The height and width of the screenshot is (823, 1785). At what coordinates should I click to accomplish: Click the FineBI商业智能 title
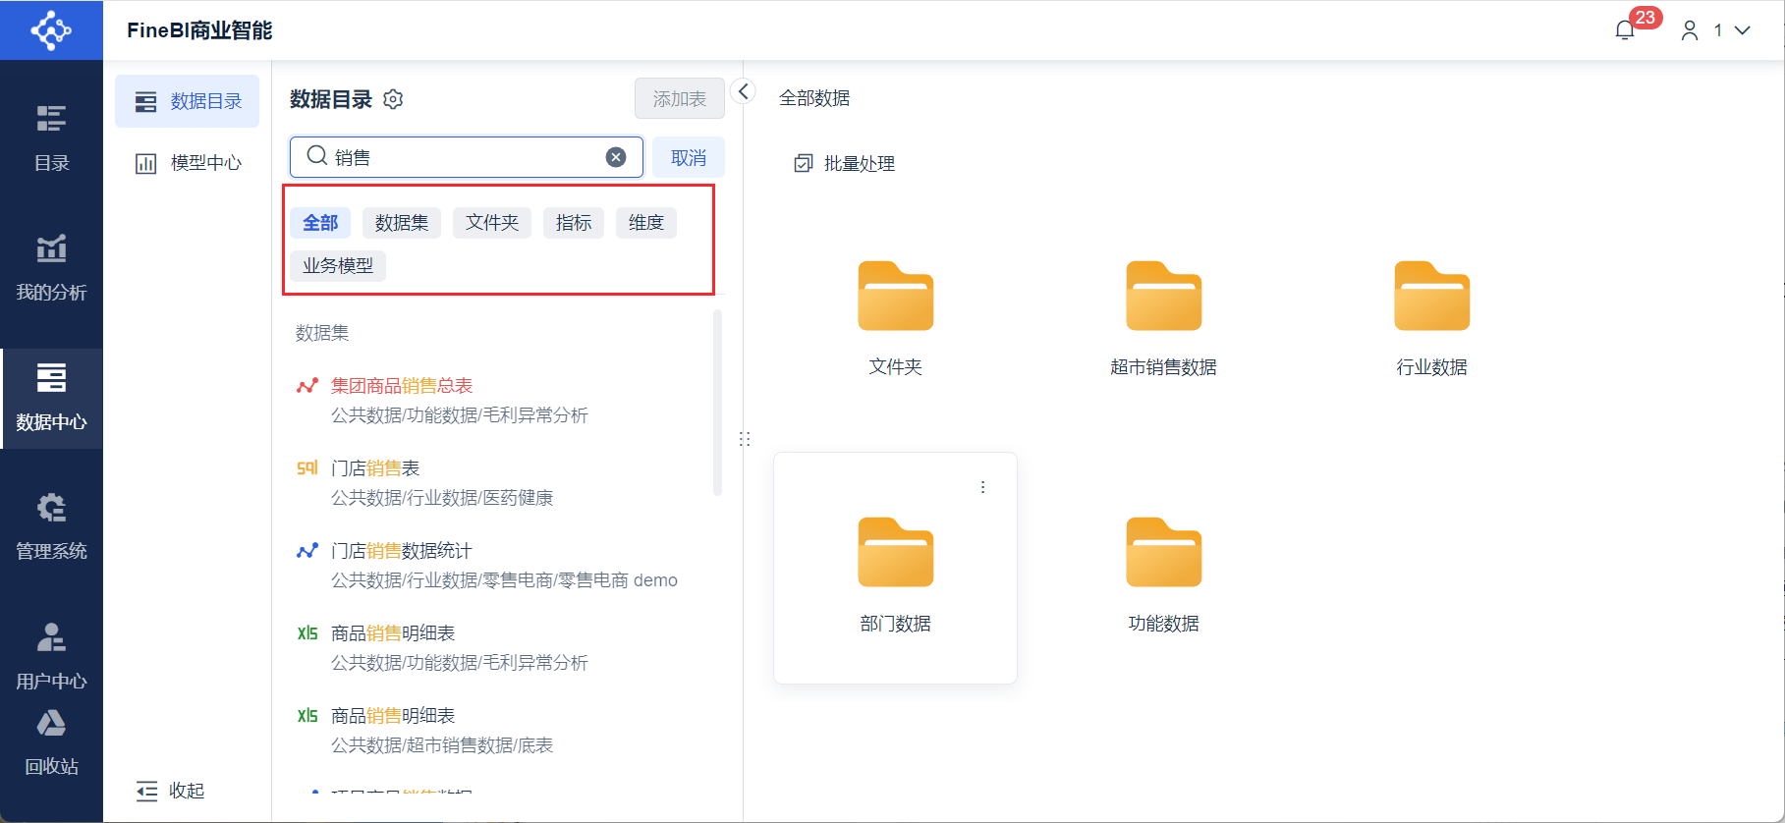[x=199, y=30]
